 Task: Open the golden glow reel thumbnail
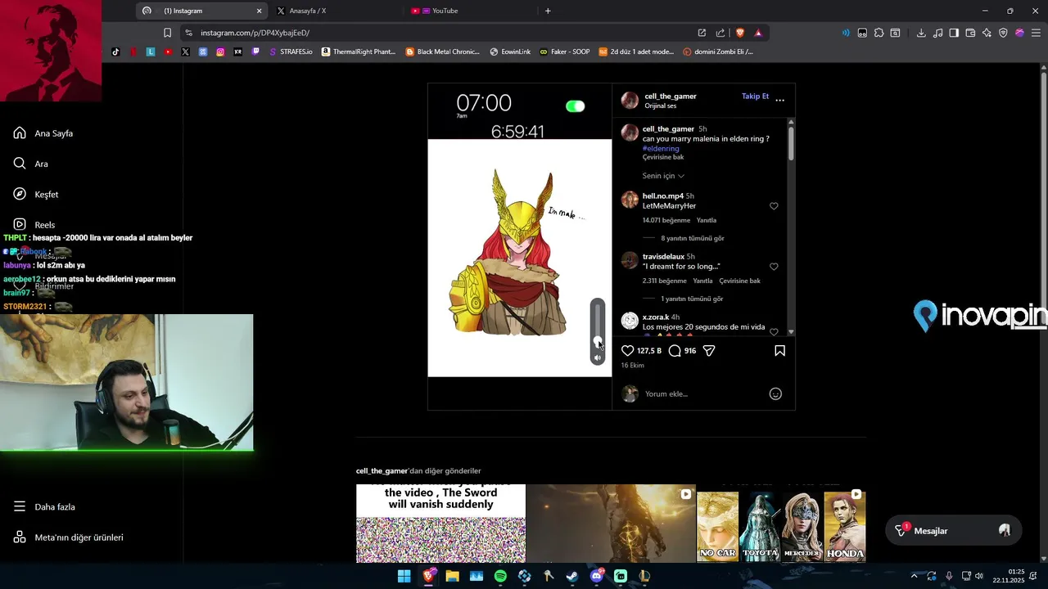[x=611, y=524]
